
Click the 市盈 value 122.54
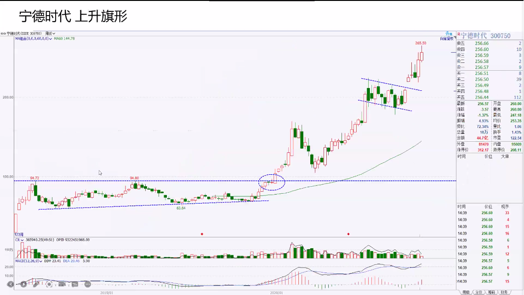pos(516,138)
